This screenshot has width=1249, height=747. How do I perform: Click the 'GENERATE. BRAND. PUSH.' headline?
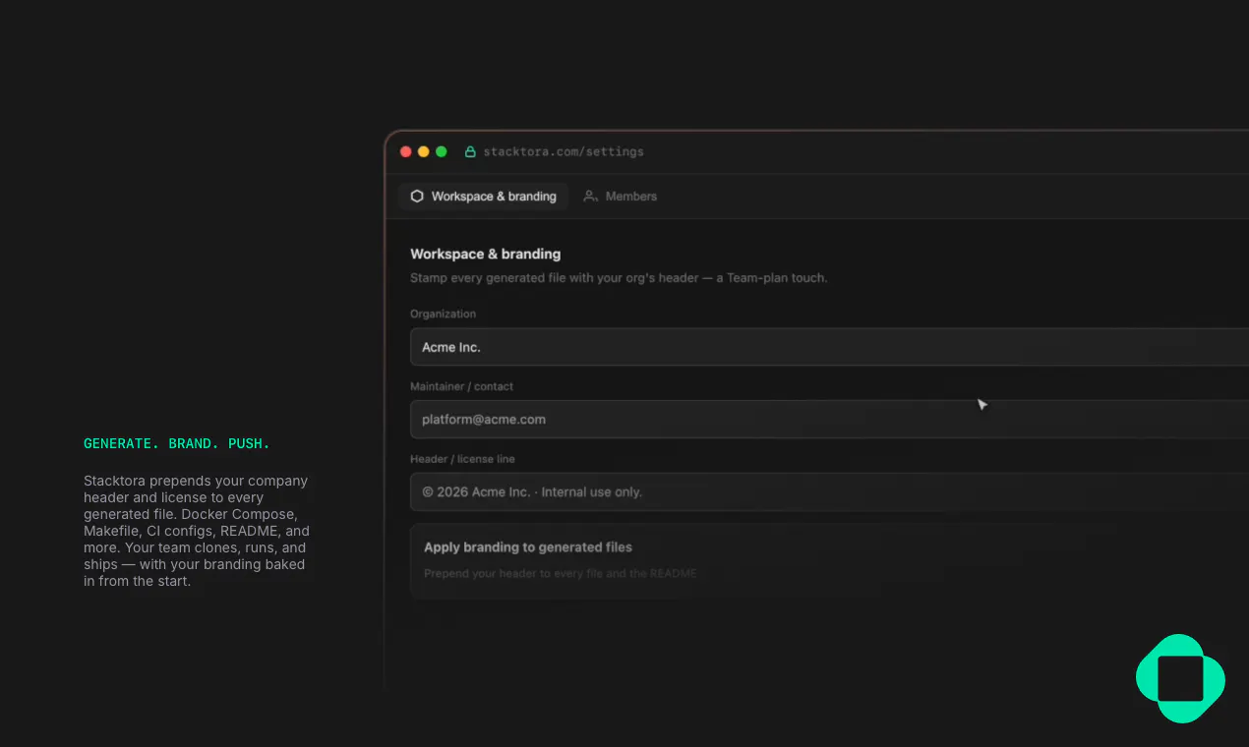[x=177, y=443]
